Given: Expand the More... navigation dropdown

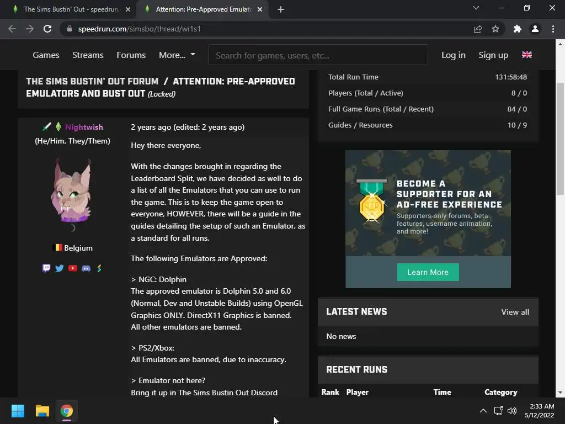Looking at the screenshot, I should (177, 55).
